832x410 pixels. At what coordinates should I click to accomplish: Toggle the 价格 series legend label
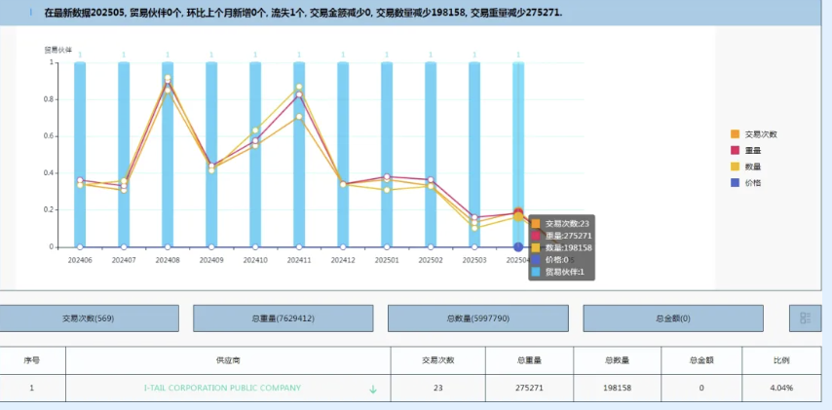click(x=752, y=182)
